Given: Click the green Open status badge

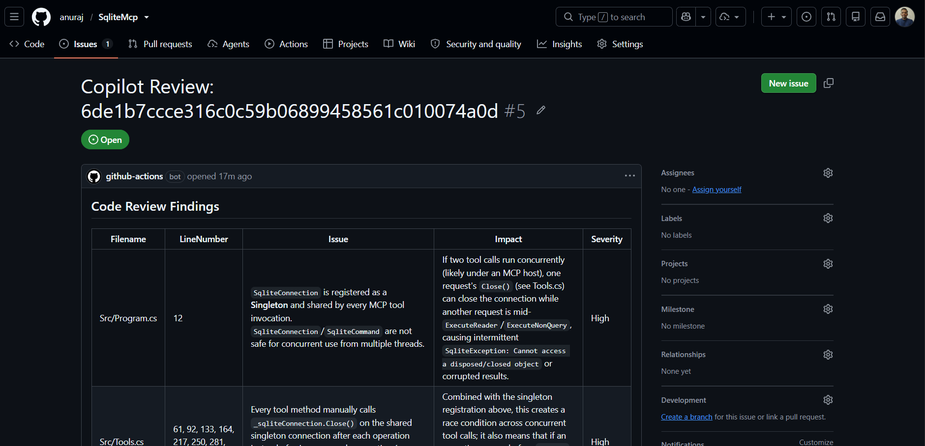Looking at the screenshot, I should tap(105, 139).
